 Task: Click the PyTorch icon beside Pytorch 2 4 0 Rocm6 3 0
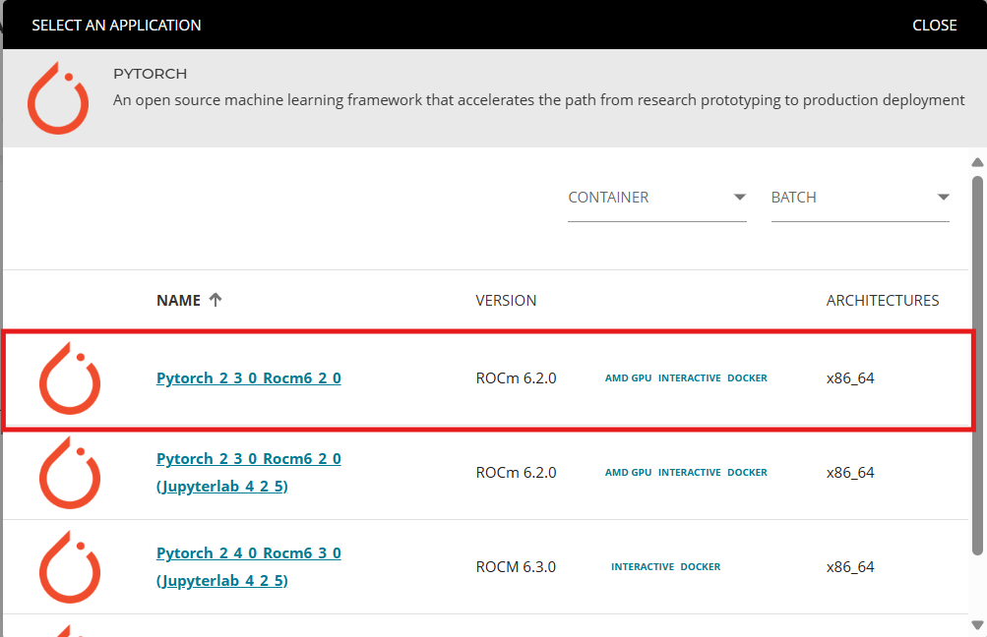click(x=70, y=566)
